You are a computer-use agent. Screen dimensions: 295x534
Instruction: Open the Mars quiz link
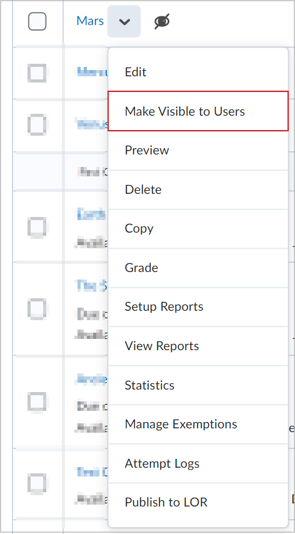click(90, 21)
